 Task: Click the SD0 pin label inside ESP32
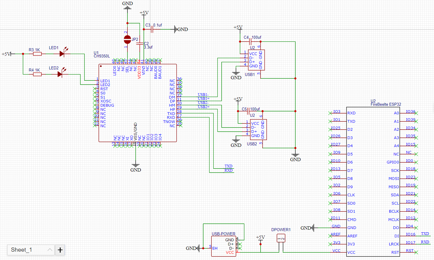point(351,203)
